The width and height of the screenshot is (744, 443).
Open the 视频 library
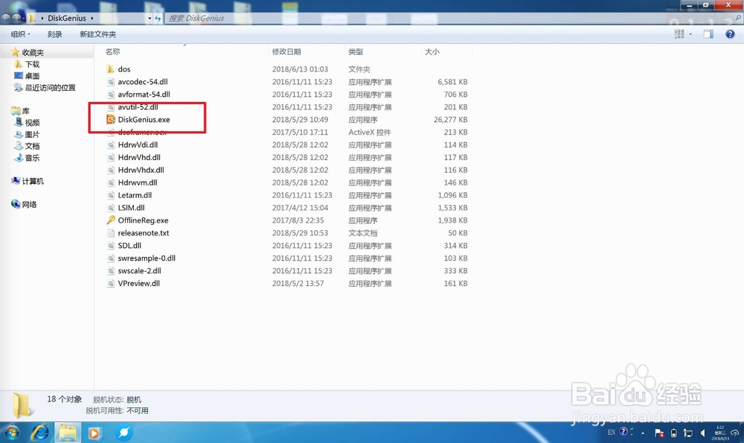(x=32, y=123)
